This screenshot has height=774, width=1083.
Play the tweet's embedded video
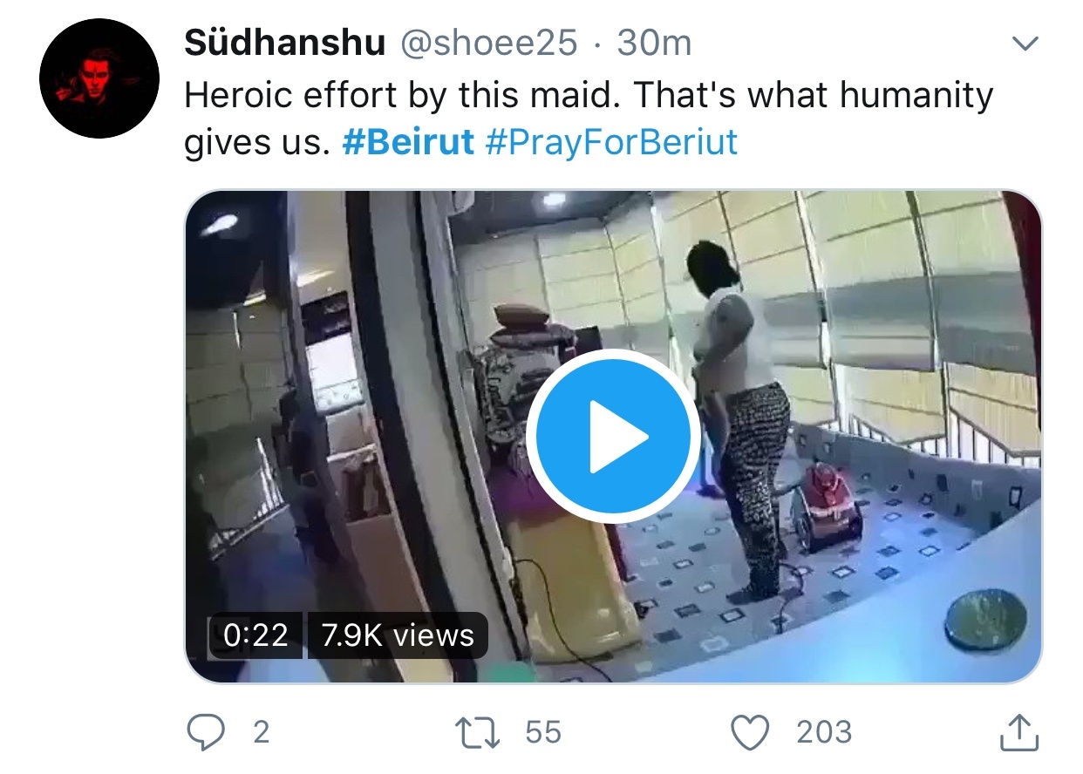(613, 436)
